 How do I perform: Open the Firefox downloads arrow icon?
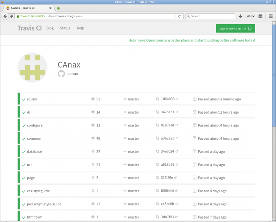(x=240, y=16)
